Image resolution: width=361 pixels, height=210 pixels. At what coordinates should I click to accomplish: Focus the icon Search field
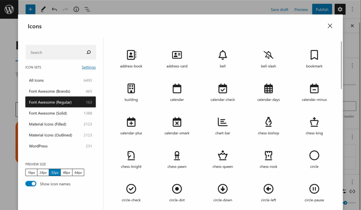pos(61,52)
